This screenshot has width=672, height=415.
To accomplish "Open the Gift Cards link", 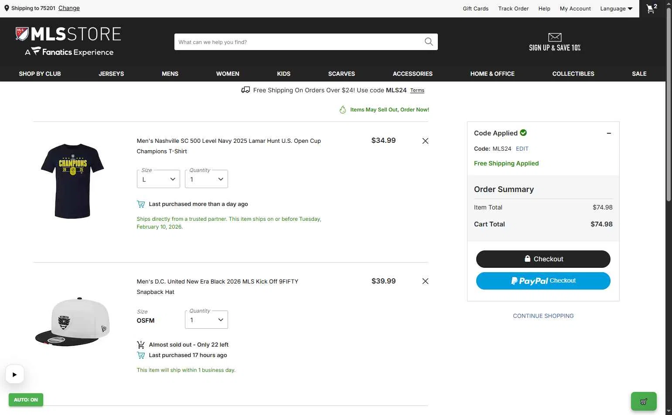I will [475, 9].
